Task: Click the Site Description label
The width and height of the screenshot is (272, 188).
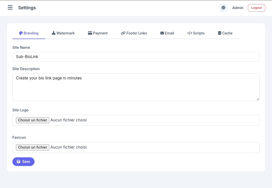Action: [x=26, y=69]
